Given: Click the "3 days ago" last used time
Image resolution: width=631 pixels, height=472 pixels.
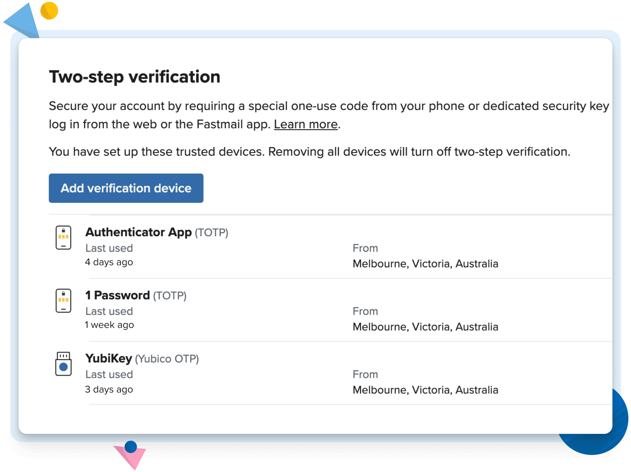Looking at the screenshot, I should coord(109,389).
